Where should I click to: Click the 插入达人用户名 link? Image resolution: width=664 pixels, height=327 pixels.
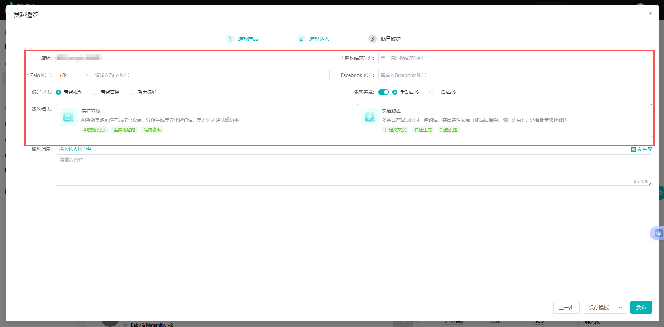75,149
